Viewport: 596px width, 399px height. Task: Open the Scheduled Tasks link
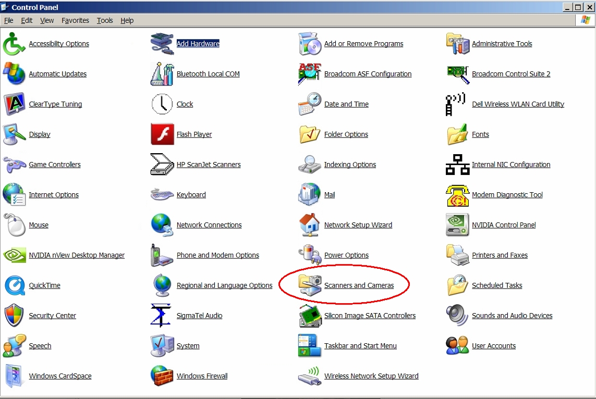pyautogui.click(x=497, y=285)
